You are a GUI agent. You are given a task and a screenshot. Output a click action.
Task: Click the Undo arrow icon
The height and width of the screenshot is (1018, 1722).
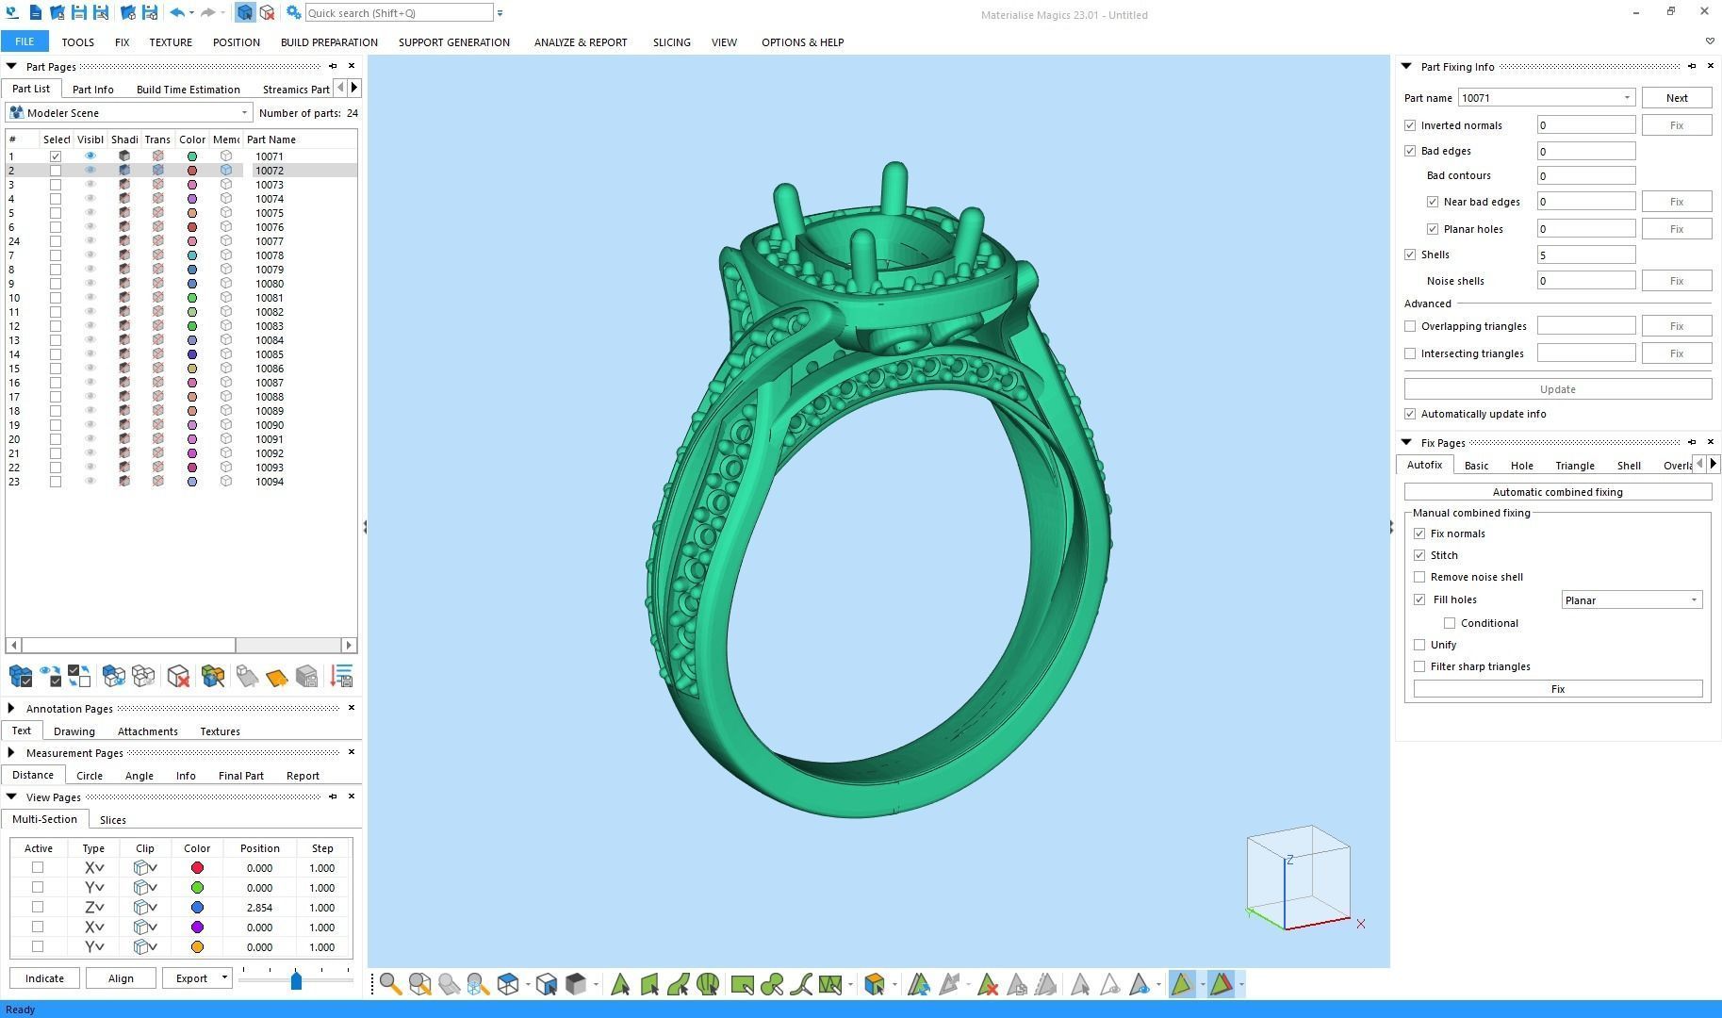(x=177, y=13)
